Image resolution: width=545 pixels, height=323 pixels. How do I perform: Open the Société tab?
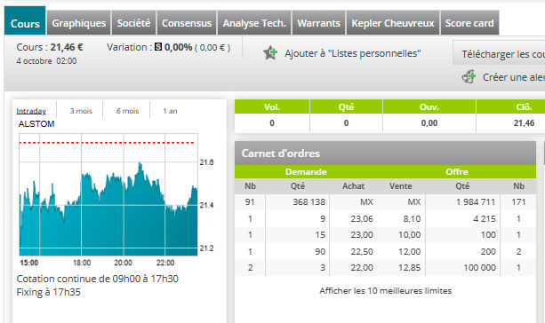[134, 23]
